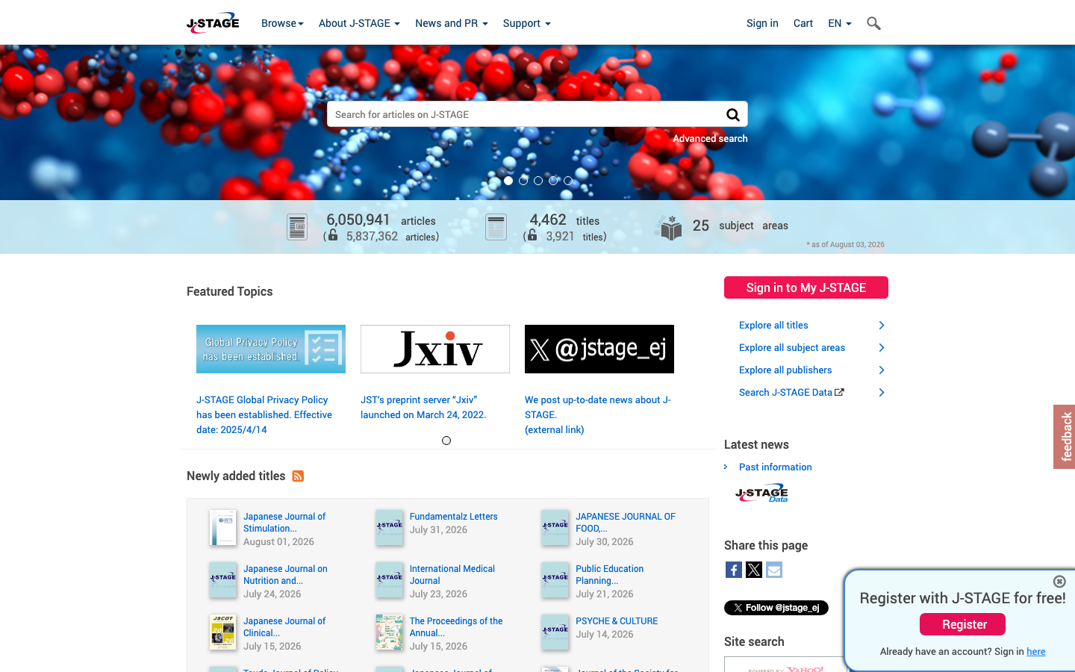Image resolution: width=1075 pixels, height=672 pixels.
Task: Open the About J-STAGE dropdown
Action: click(359, 23)
